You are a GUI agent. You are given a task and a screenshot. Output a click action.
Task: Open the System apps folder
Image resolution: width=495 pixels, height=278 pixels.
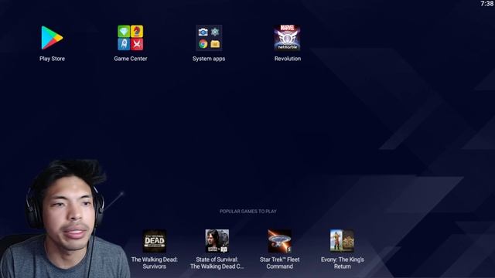[x=209, y=38]
